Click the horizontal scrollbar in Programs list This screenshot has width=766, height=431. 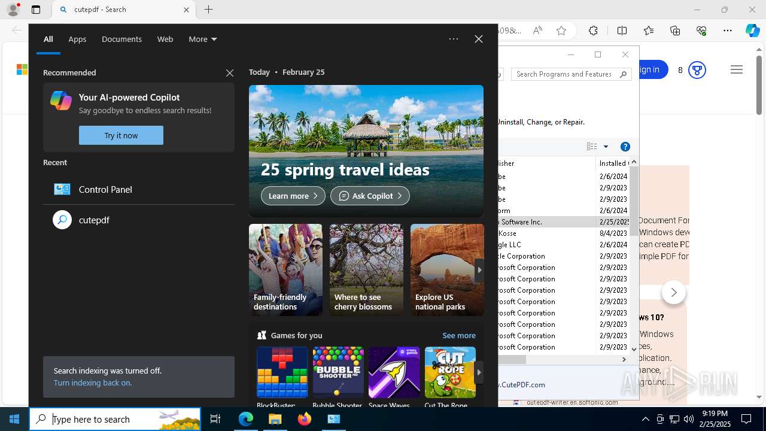(x=512, y=359)
